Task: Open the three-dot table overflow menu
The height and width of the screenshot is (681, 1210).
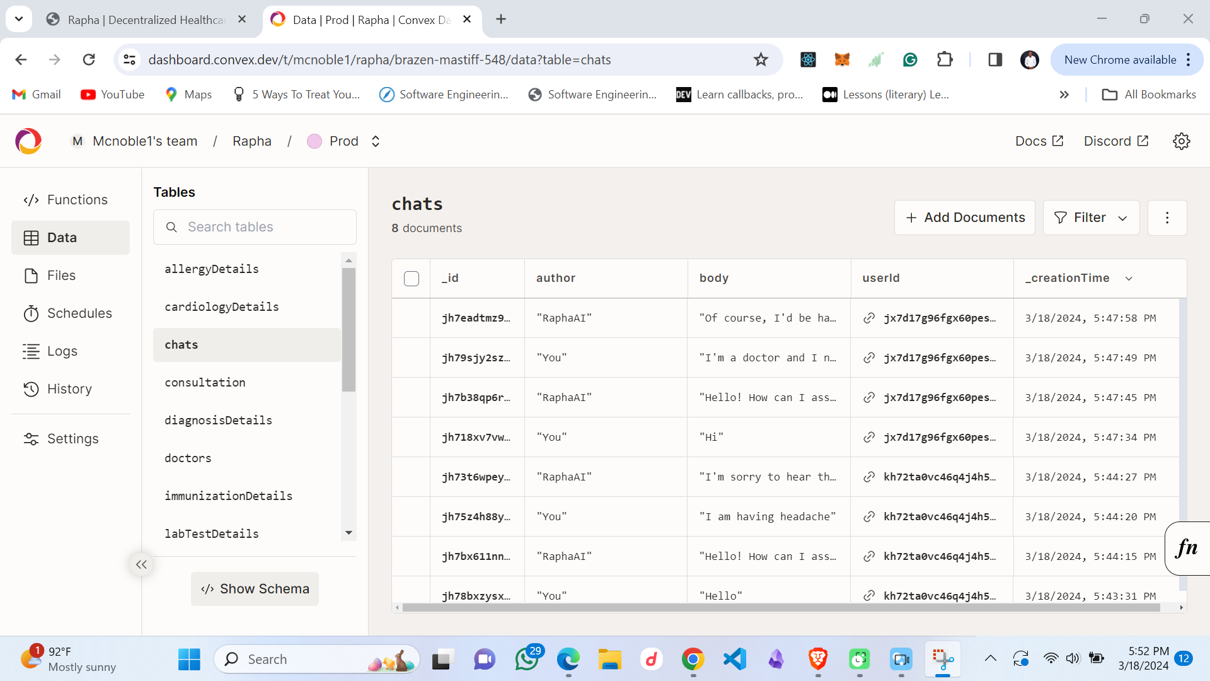Action: click(1167, 218)
